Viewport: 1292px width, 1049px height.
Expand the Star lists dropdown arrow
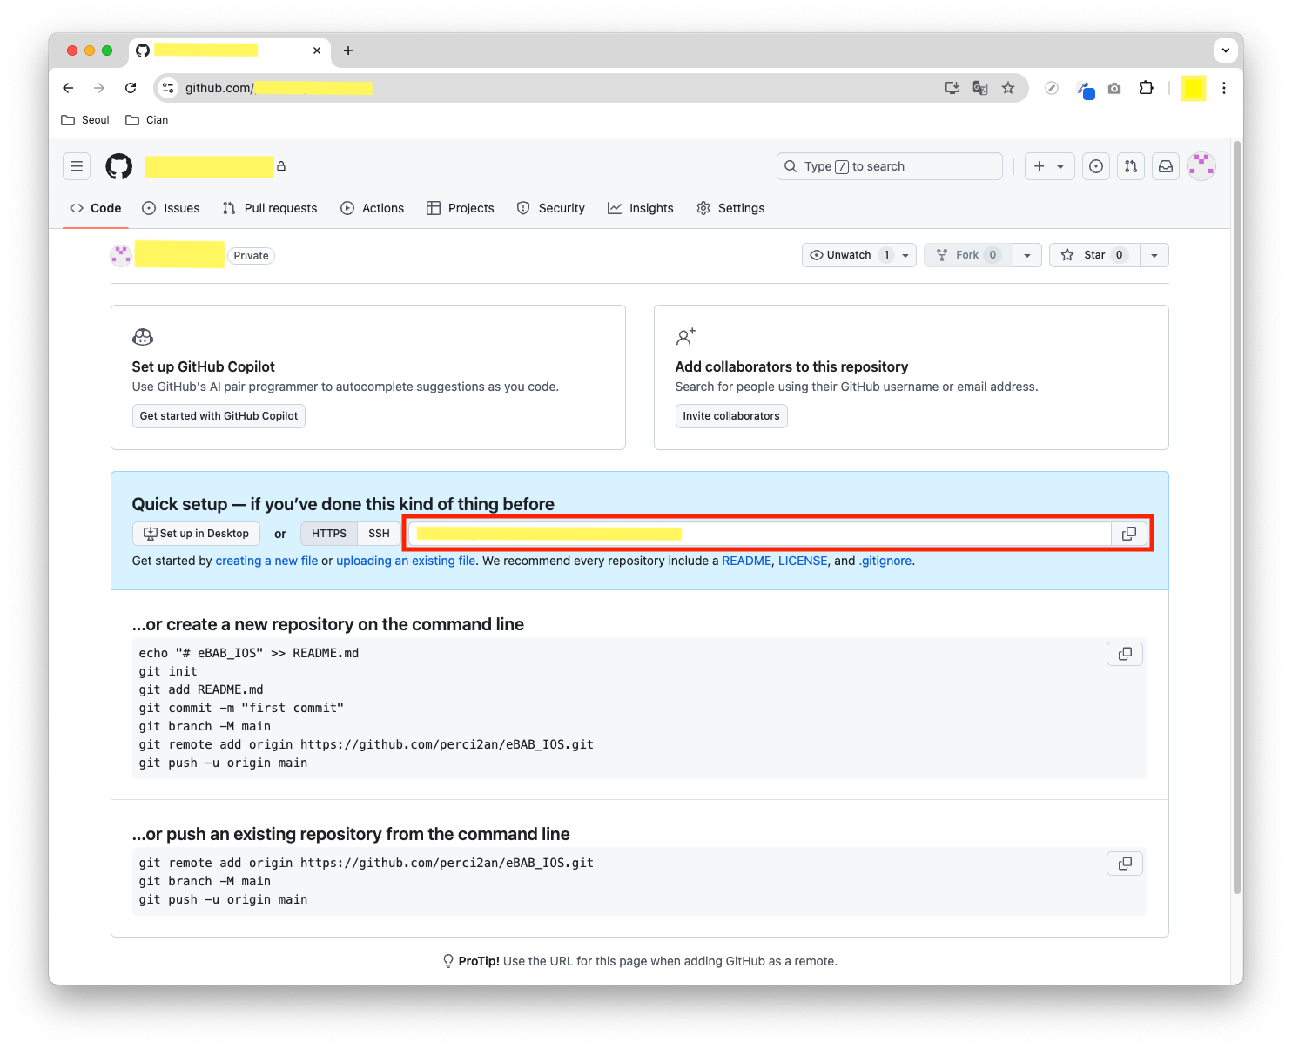[1154, 255]
